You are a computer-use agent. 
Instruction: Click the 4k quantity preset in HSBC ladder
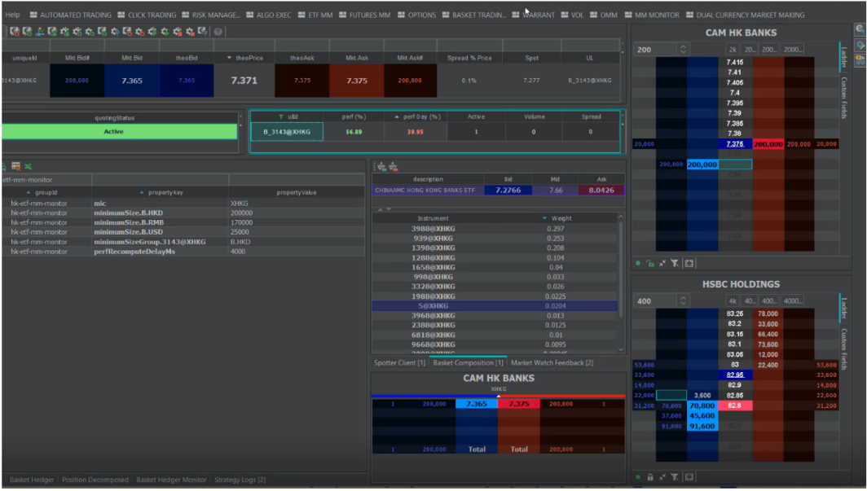(x=733, y=301)
